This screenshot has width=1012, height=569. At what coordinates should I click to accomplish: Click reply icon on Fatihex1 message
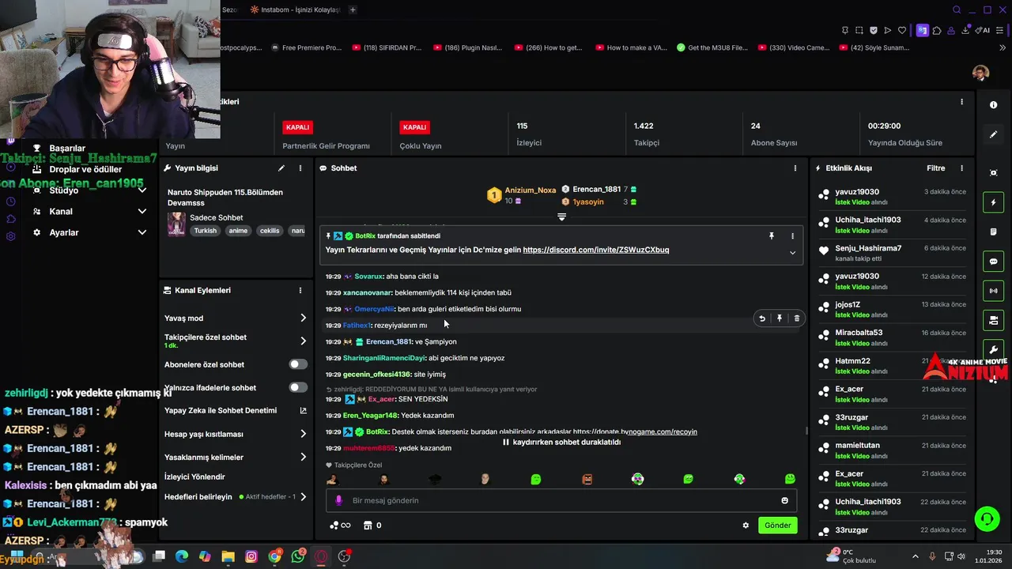pos(762,318)
